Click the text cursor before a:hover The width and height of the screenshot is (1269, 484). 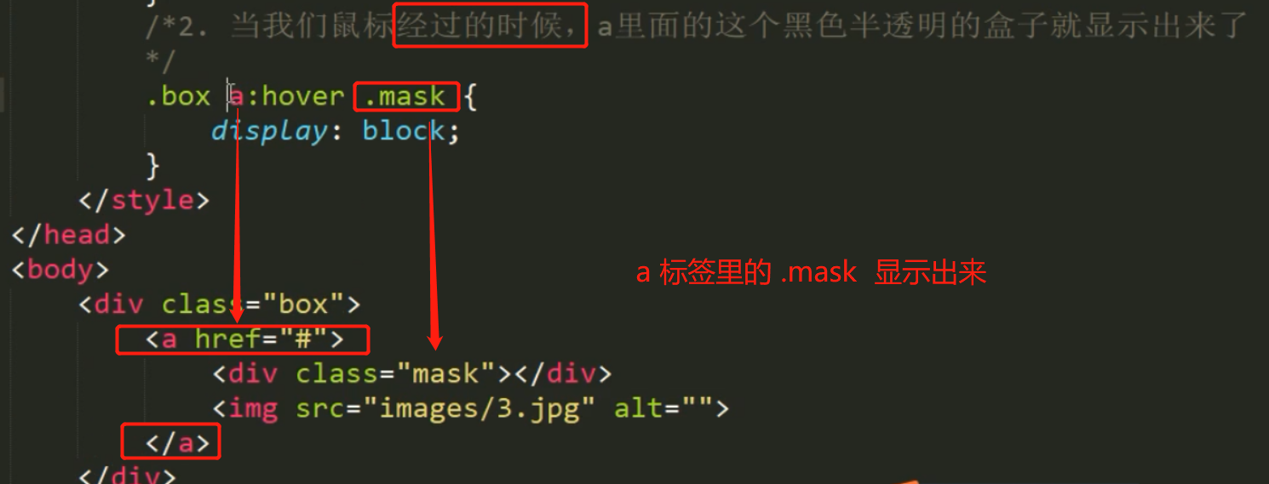click(x=229, y=95)
